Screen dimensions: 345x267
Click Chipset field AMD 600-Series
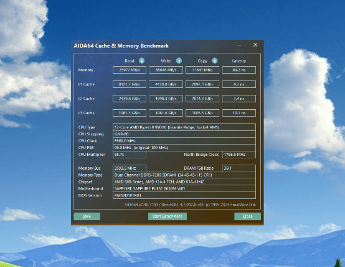coord(184,182)
